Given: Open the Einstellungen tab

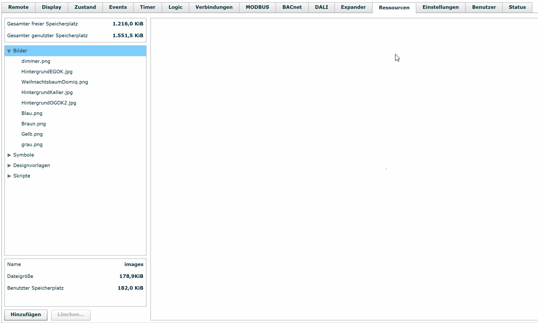Looking at the screenshot, I should (x=440, y=7).
